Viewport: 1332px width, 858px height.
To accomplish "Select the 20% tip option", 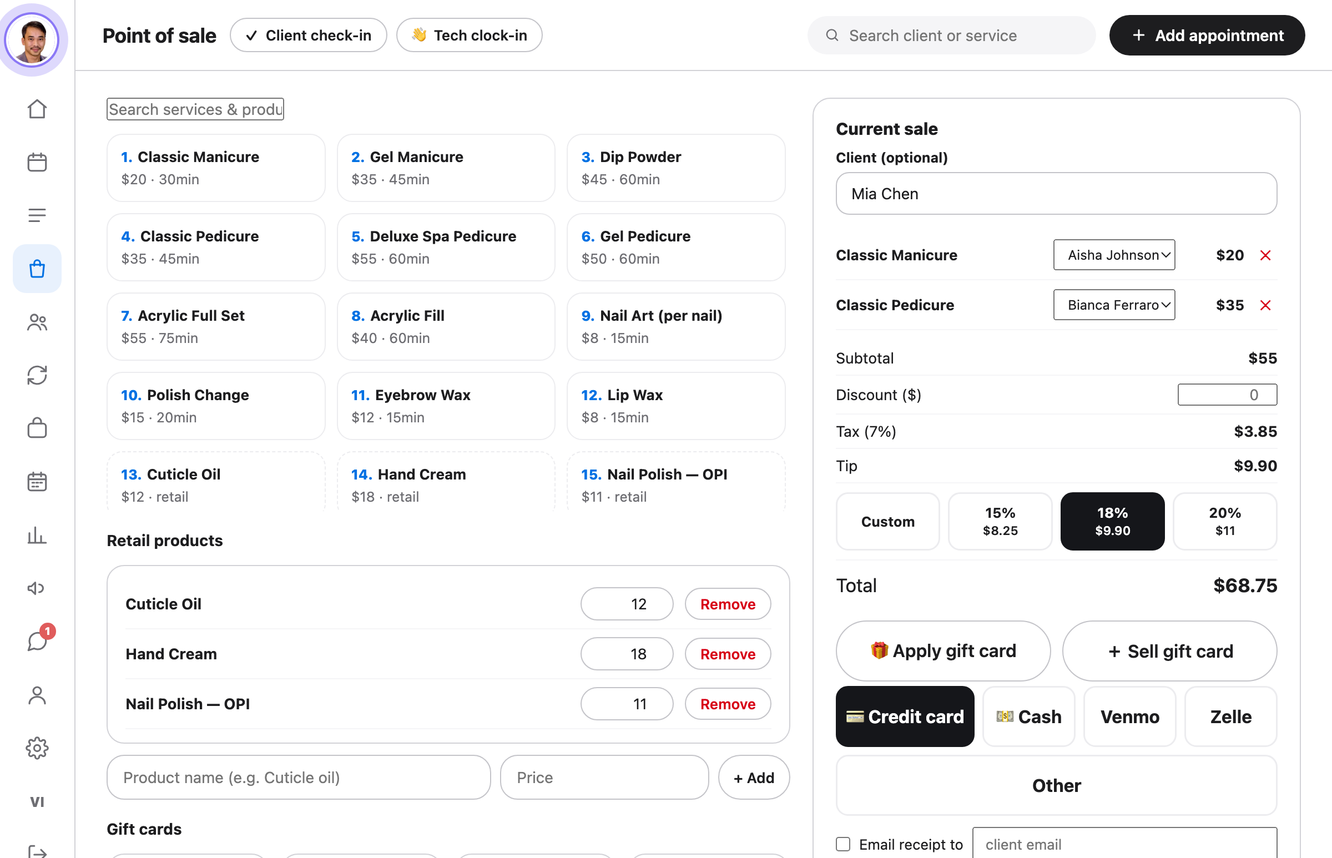I will click(x=1224, y=522).
